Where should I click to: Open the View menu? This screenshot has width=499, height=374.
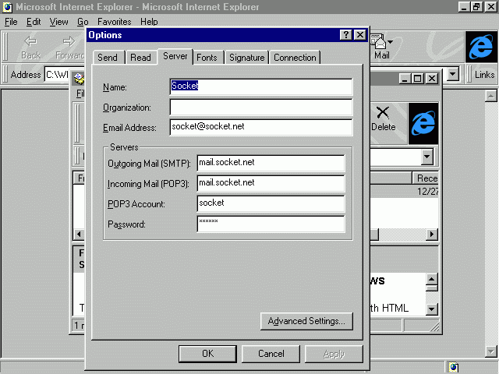[x=59, y=22]
